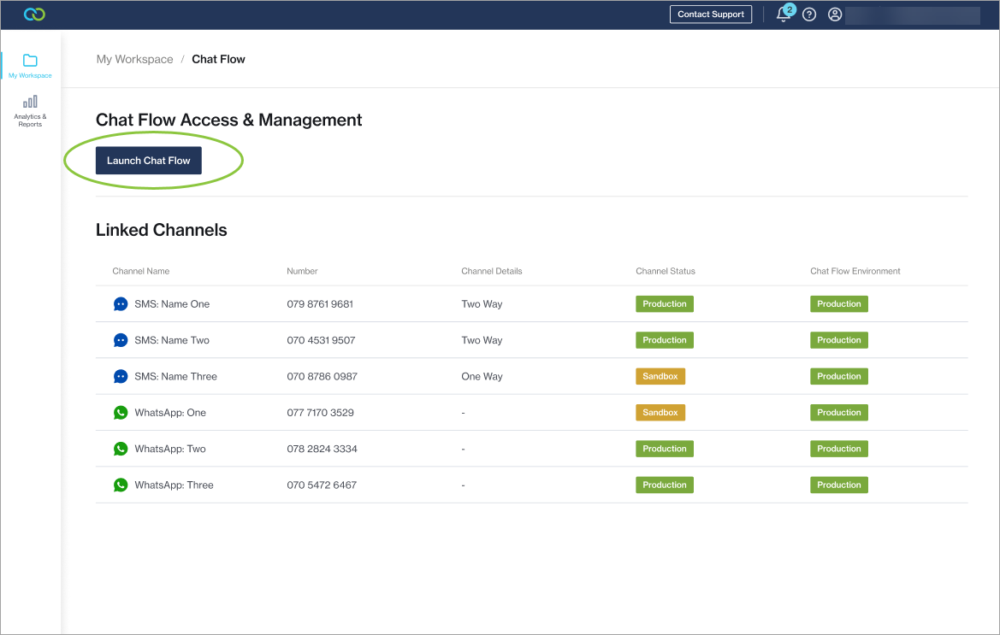
Task: Click Production status badge for SMS: Name One
Action: tap(665, 303)
